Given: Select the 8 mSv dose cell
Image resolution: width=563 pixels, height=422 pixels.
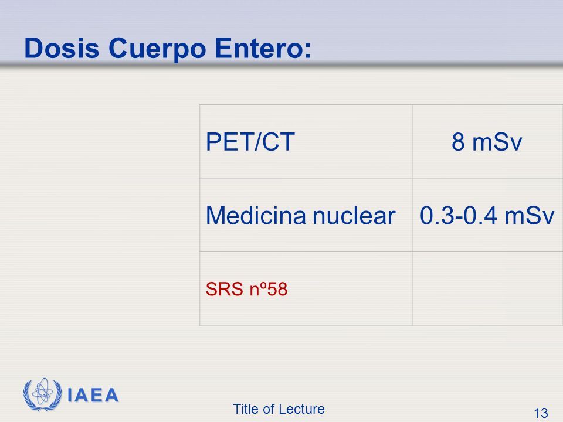Looking at the screenshot, I should coord(487,141).
